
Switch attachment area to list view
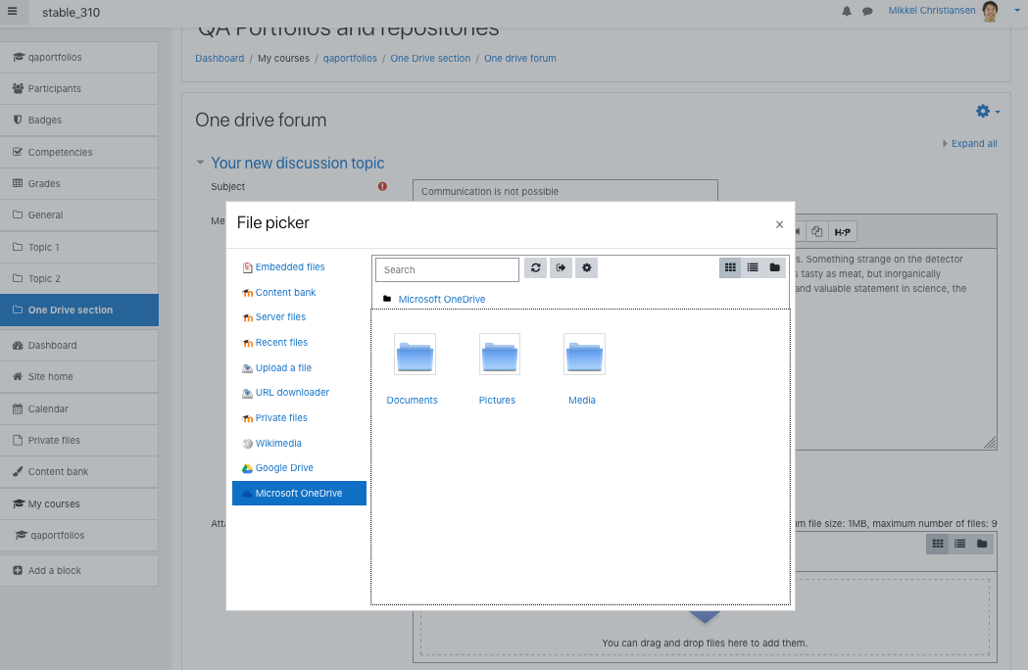pos(959,544)
